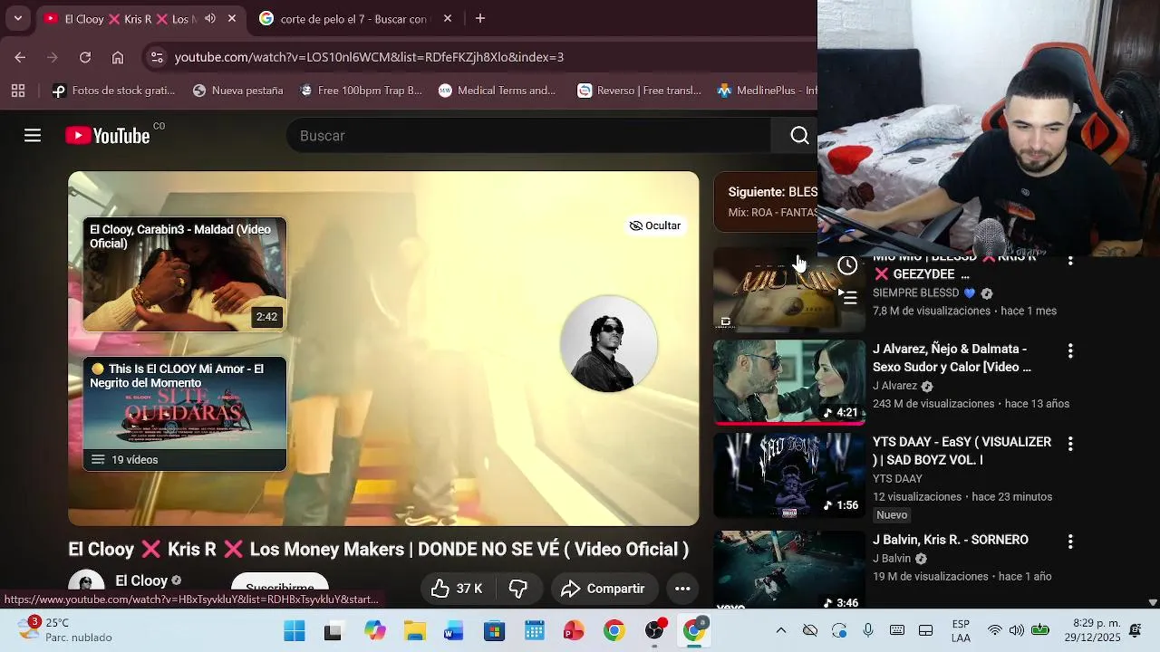Open 'This Is El CLOOY' playlist card
Viewport: 1160px width, 652px height.
pos(185,414)
